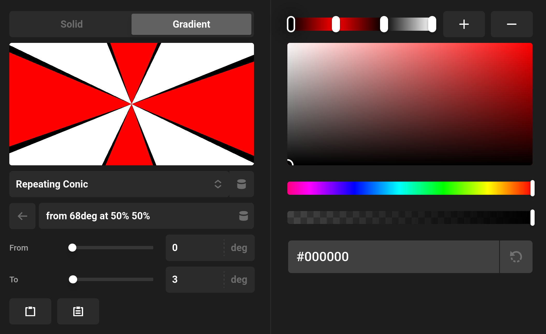Add a new gradient stop with the plus icon

click(x=464, y=24)
